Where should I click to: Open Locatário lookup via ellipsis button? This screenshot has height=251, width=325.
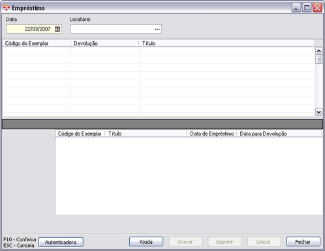tap(157, 29)
